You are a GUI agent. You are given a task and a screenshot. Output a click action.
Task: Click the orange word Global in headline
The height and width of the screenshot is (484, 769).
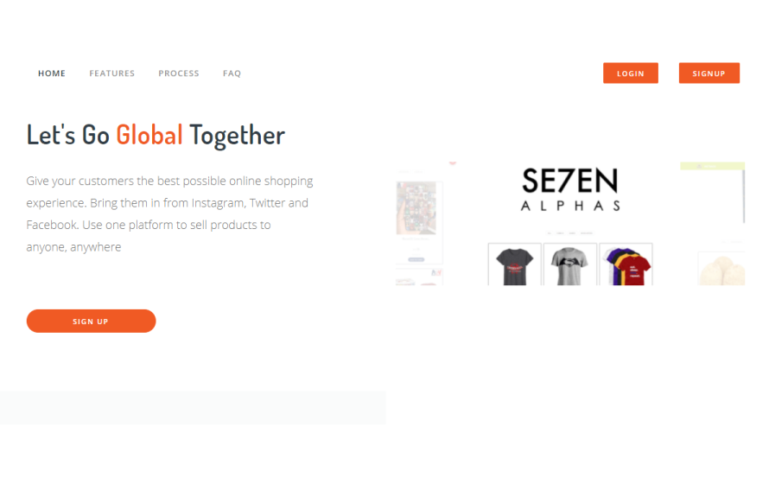pyautogui.click(x=149, y=135)
